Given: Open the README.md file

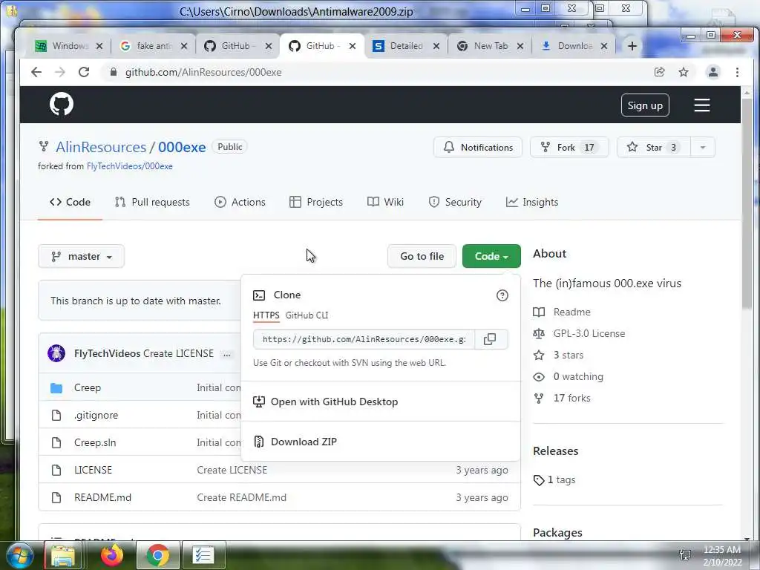Looking at the screenshot, I should tap(102, 498).
